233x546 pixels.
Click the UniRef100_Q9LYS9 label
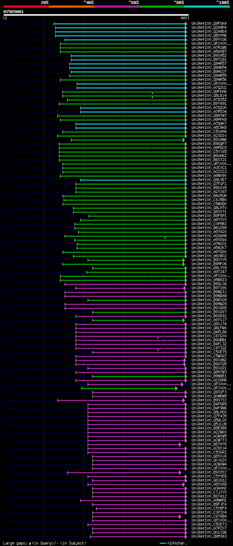(x=209, y=268)
